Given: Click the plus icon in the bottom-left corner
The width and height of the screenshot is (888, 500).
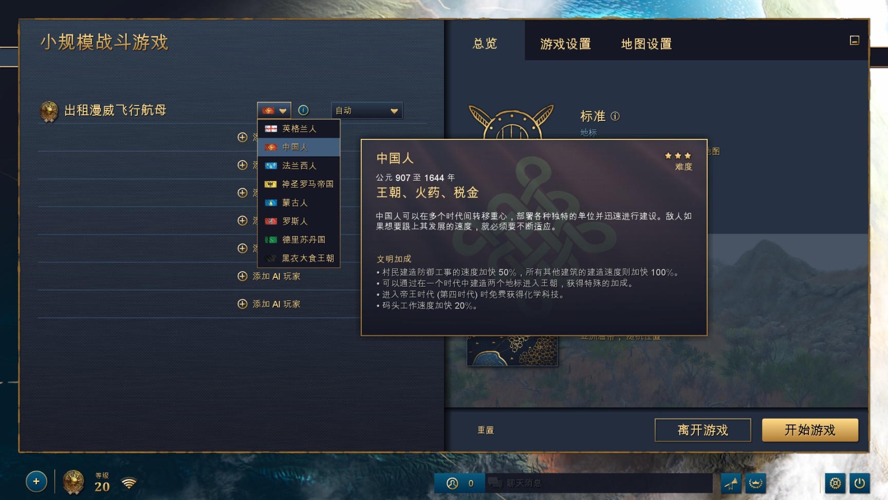Looking at the screenshot, I should 36,481.
